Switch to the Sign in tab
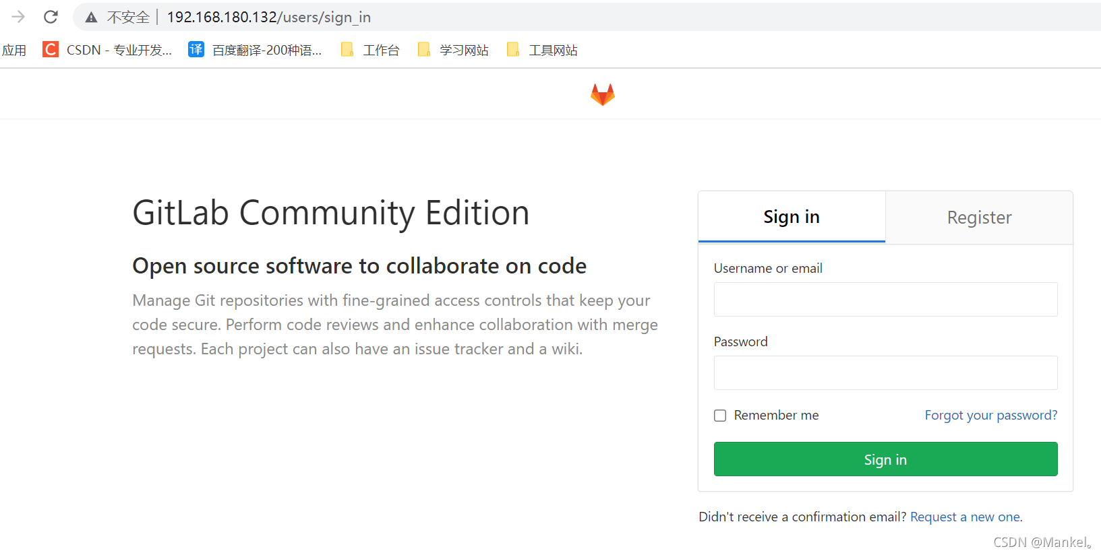Image resolution: width=1101 pixels, height=555 pixels. click(792, 217)
